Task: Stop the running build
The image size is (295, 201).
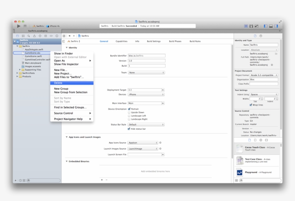Action: pyautogui.click(x=25, y=26)
